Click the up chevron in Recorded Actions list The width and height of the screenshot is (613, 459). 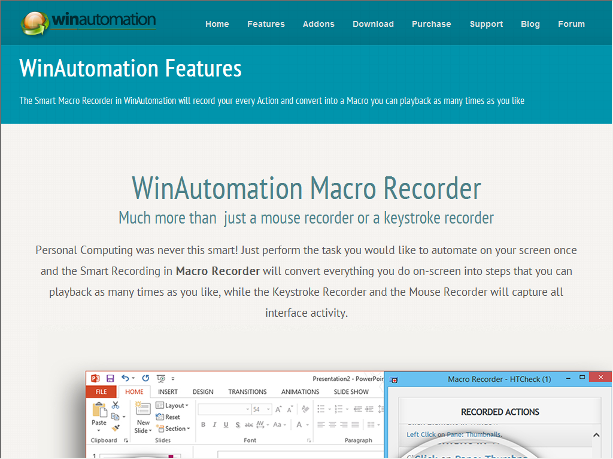[596, 435]
